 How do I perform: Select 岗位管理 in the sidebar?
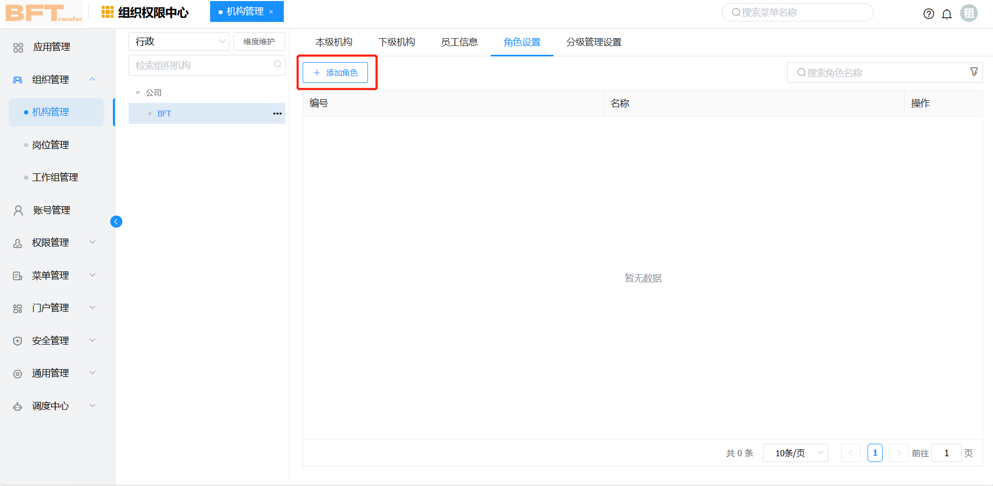(x=51, y=145)
